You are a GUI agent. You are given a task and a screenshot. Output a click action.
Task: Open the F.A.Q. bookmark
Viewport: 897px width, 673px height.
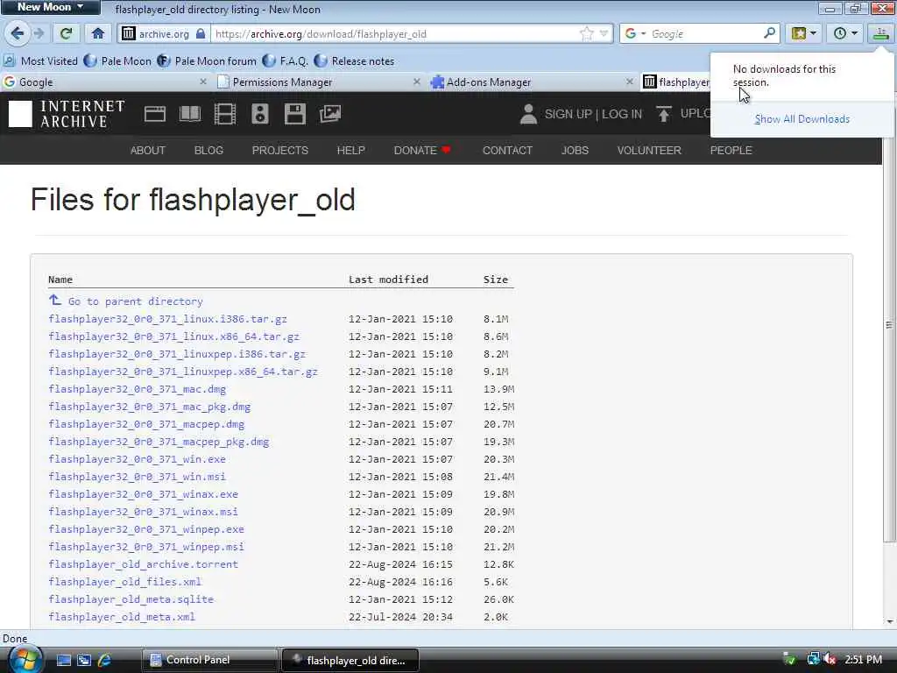pos(286,60)
